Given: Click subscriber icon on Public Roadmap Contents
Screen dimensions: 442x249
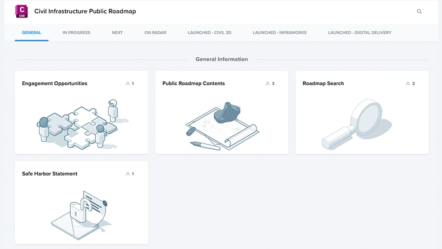Looking at the screenshot, I should coord(268,84).
